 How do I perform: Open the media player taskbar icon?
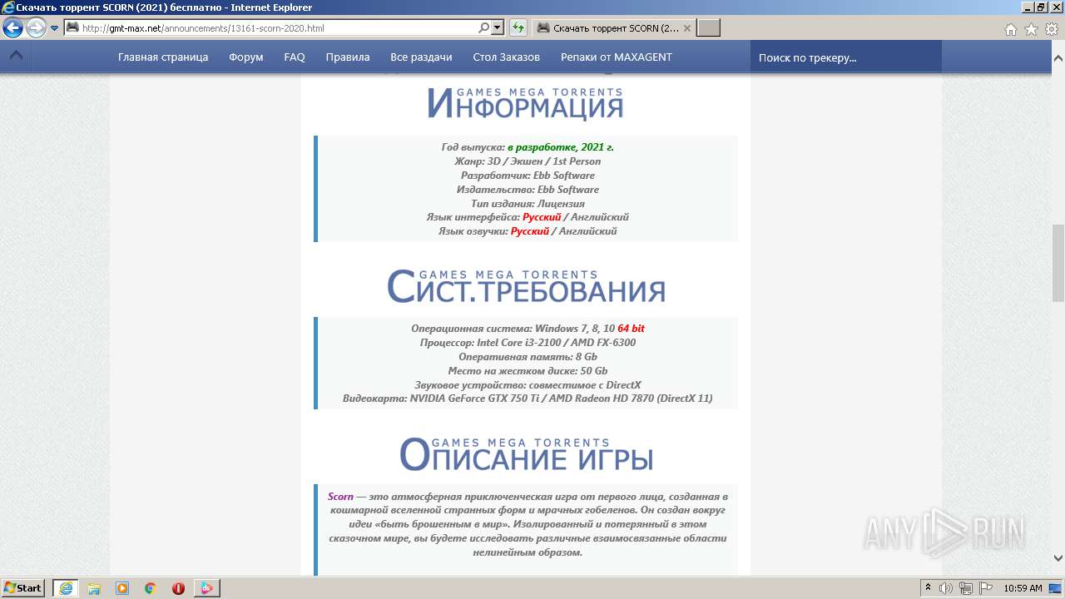(122, 588)
